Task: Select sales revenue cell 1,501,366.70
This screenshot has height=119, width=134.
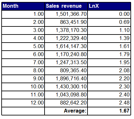Action: pyautogui.click(x=66, y=14)
